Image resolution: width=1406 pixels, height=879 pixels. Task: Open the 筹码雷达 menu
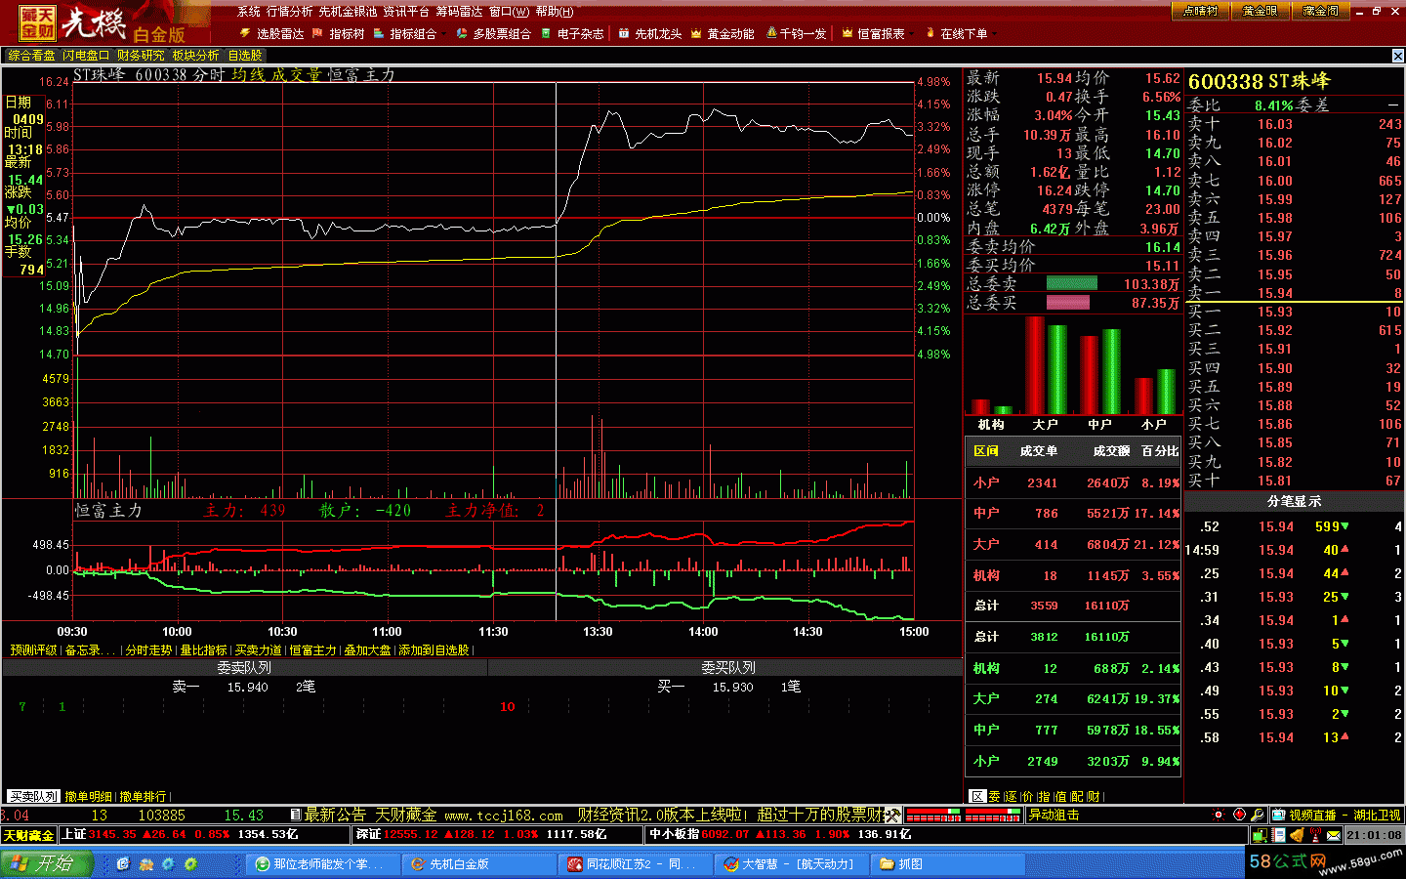pyautogui.click(x=459, y=12)
